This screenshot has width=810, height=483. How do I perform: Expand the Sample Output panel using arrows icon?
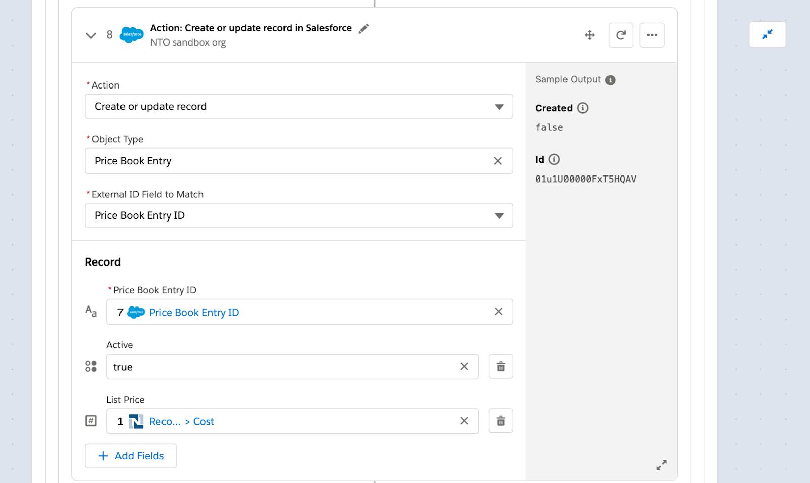661,465
